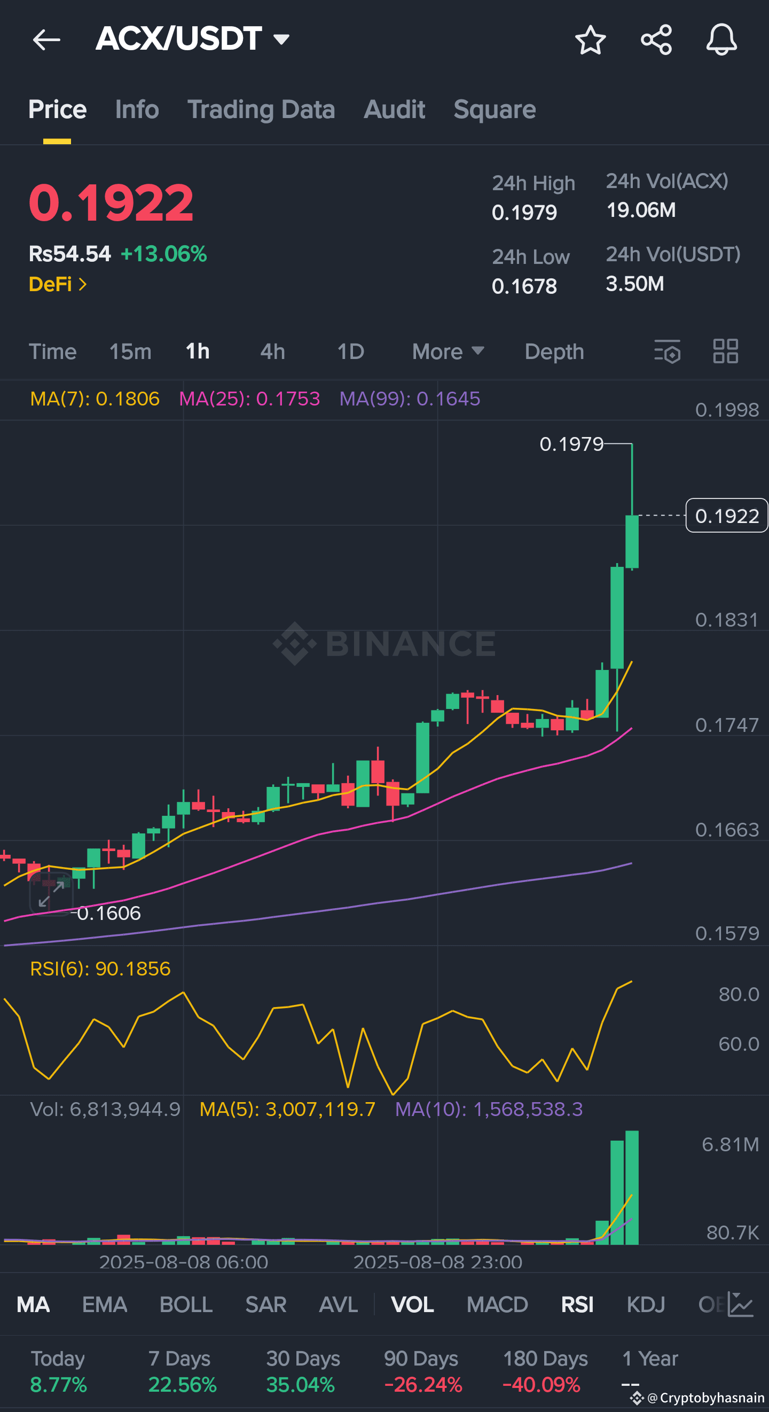Select the 4h timeframe
Image resolution: width=769 pixels, height=1412 pixels.
pyautogui.click(x=272, y=352)
